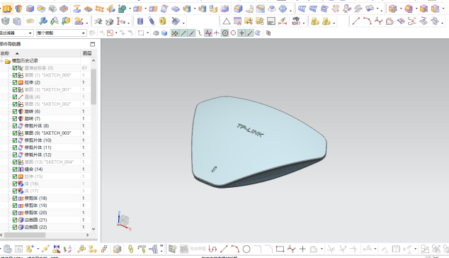
Task: Select the Extrude feature tool
Action: 8,9
